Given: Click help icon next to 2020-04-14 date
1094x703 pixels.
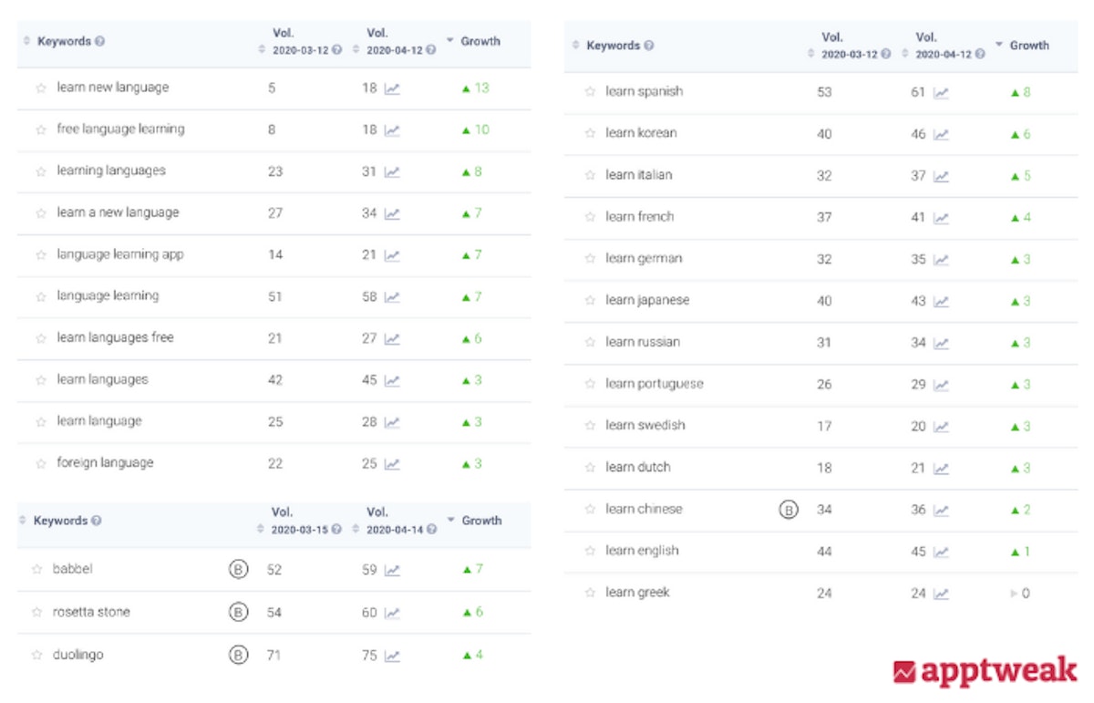Looking at the screenshot, I should point(430,530).
